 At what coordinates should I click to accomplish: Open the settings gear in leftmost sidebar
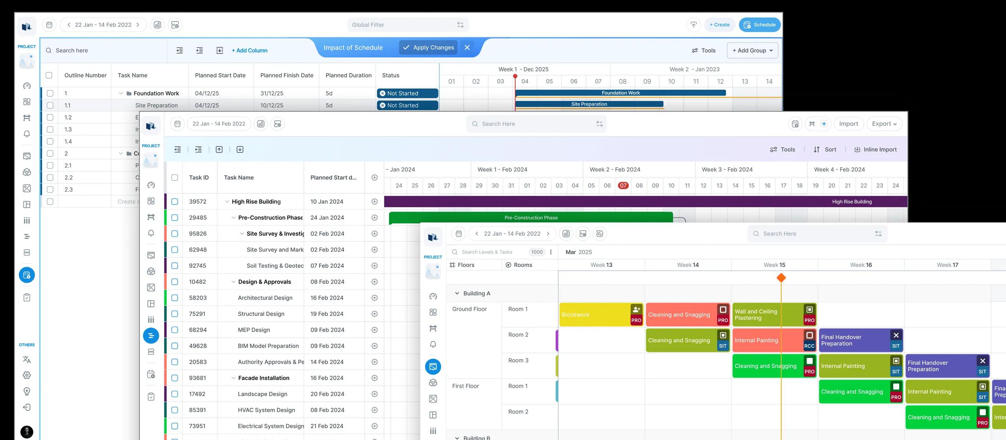coord(27,375)
